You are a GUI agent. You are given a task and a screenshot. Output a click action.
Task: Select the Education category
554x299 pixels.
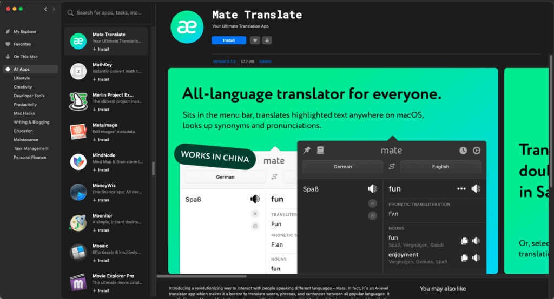(23, 131)
